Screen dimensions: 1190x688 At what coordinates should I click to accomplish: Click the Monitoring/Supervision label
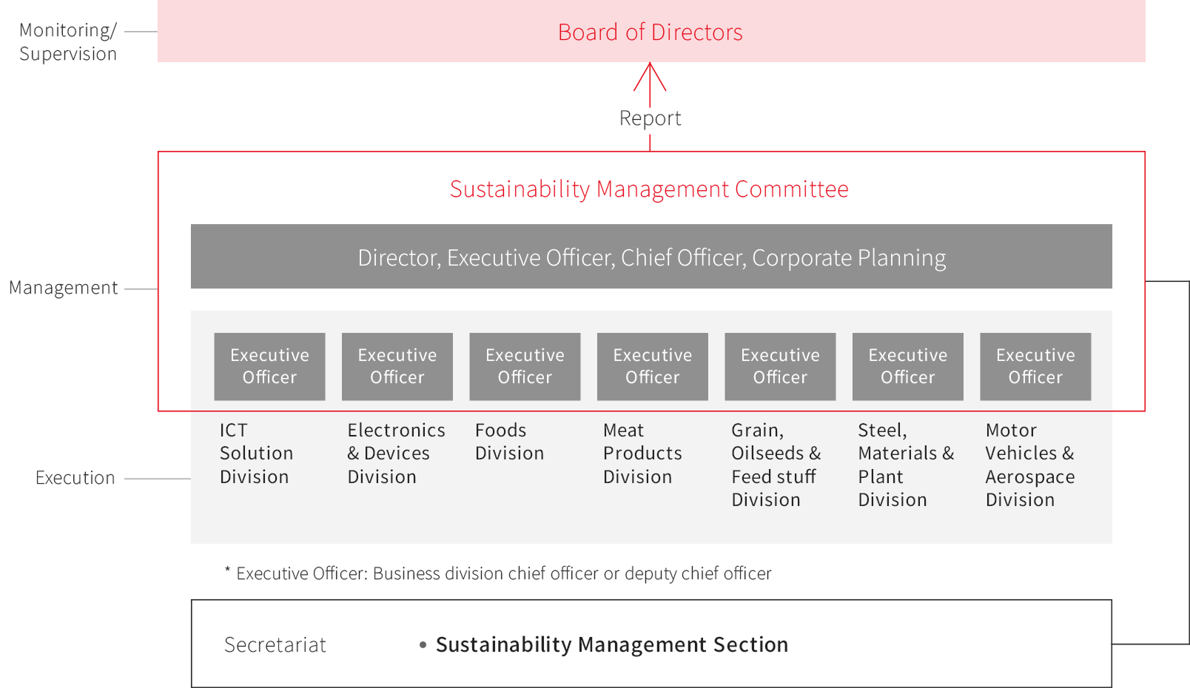67,42
